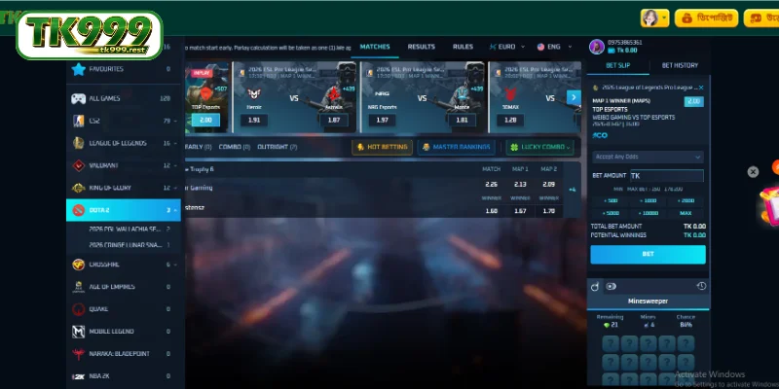Image resolution: width=779 pixels, height=389 pixels.
Task: Switch to the Matches tab
Action: point(375,47)
